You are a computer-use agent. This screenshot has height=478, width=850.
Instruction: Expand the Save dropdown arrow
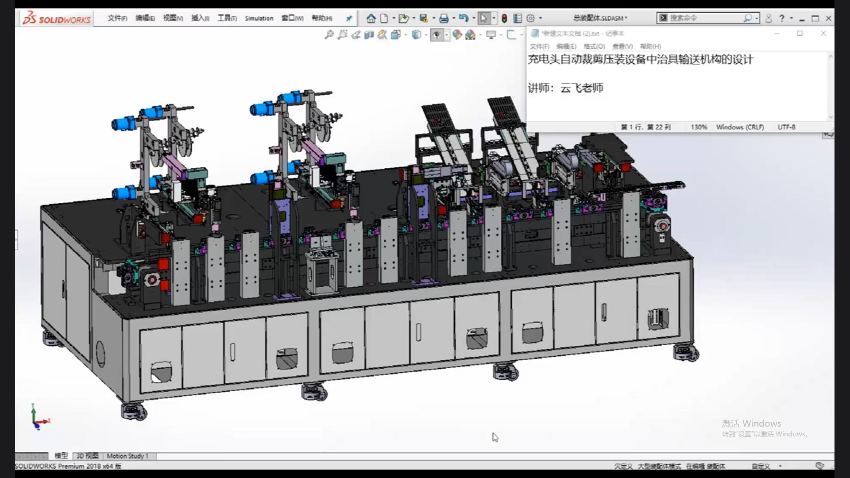click(434, 18)
